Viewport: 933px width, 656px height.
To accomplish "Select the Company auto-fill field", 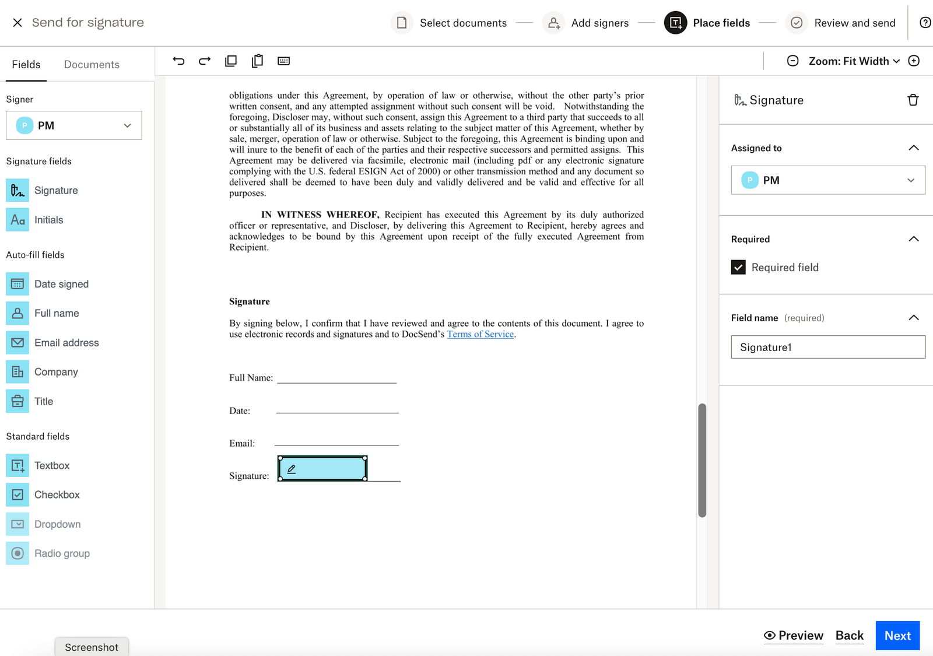I will [x=56, y=371].
